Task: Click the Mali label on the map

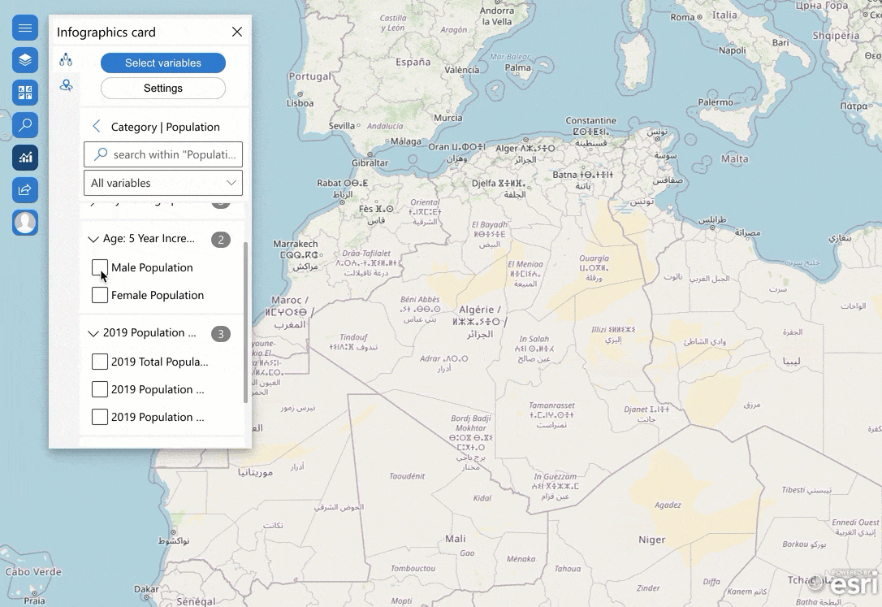Action: coord(455,539)
